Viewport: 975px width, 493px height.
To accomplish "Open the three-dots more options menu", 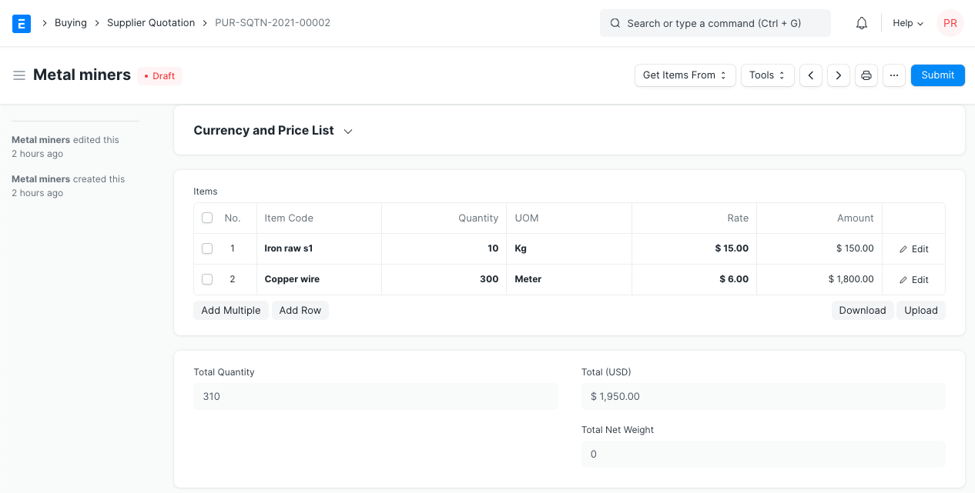I will [x=893, y=75].
